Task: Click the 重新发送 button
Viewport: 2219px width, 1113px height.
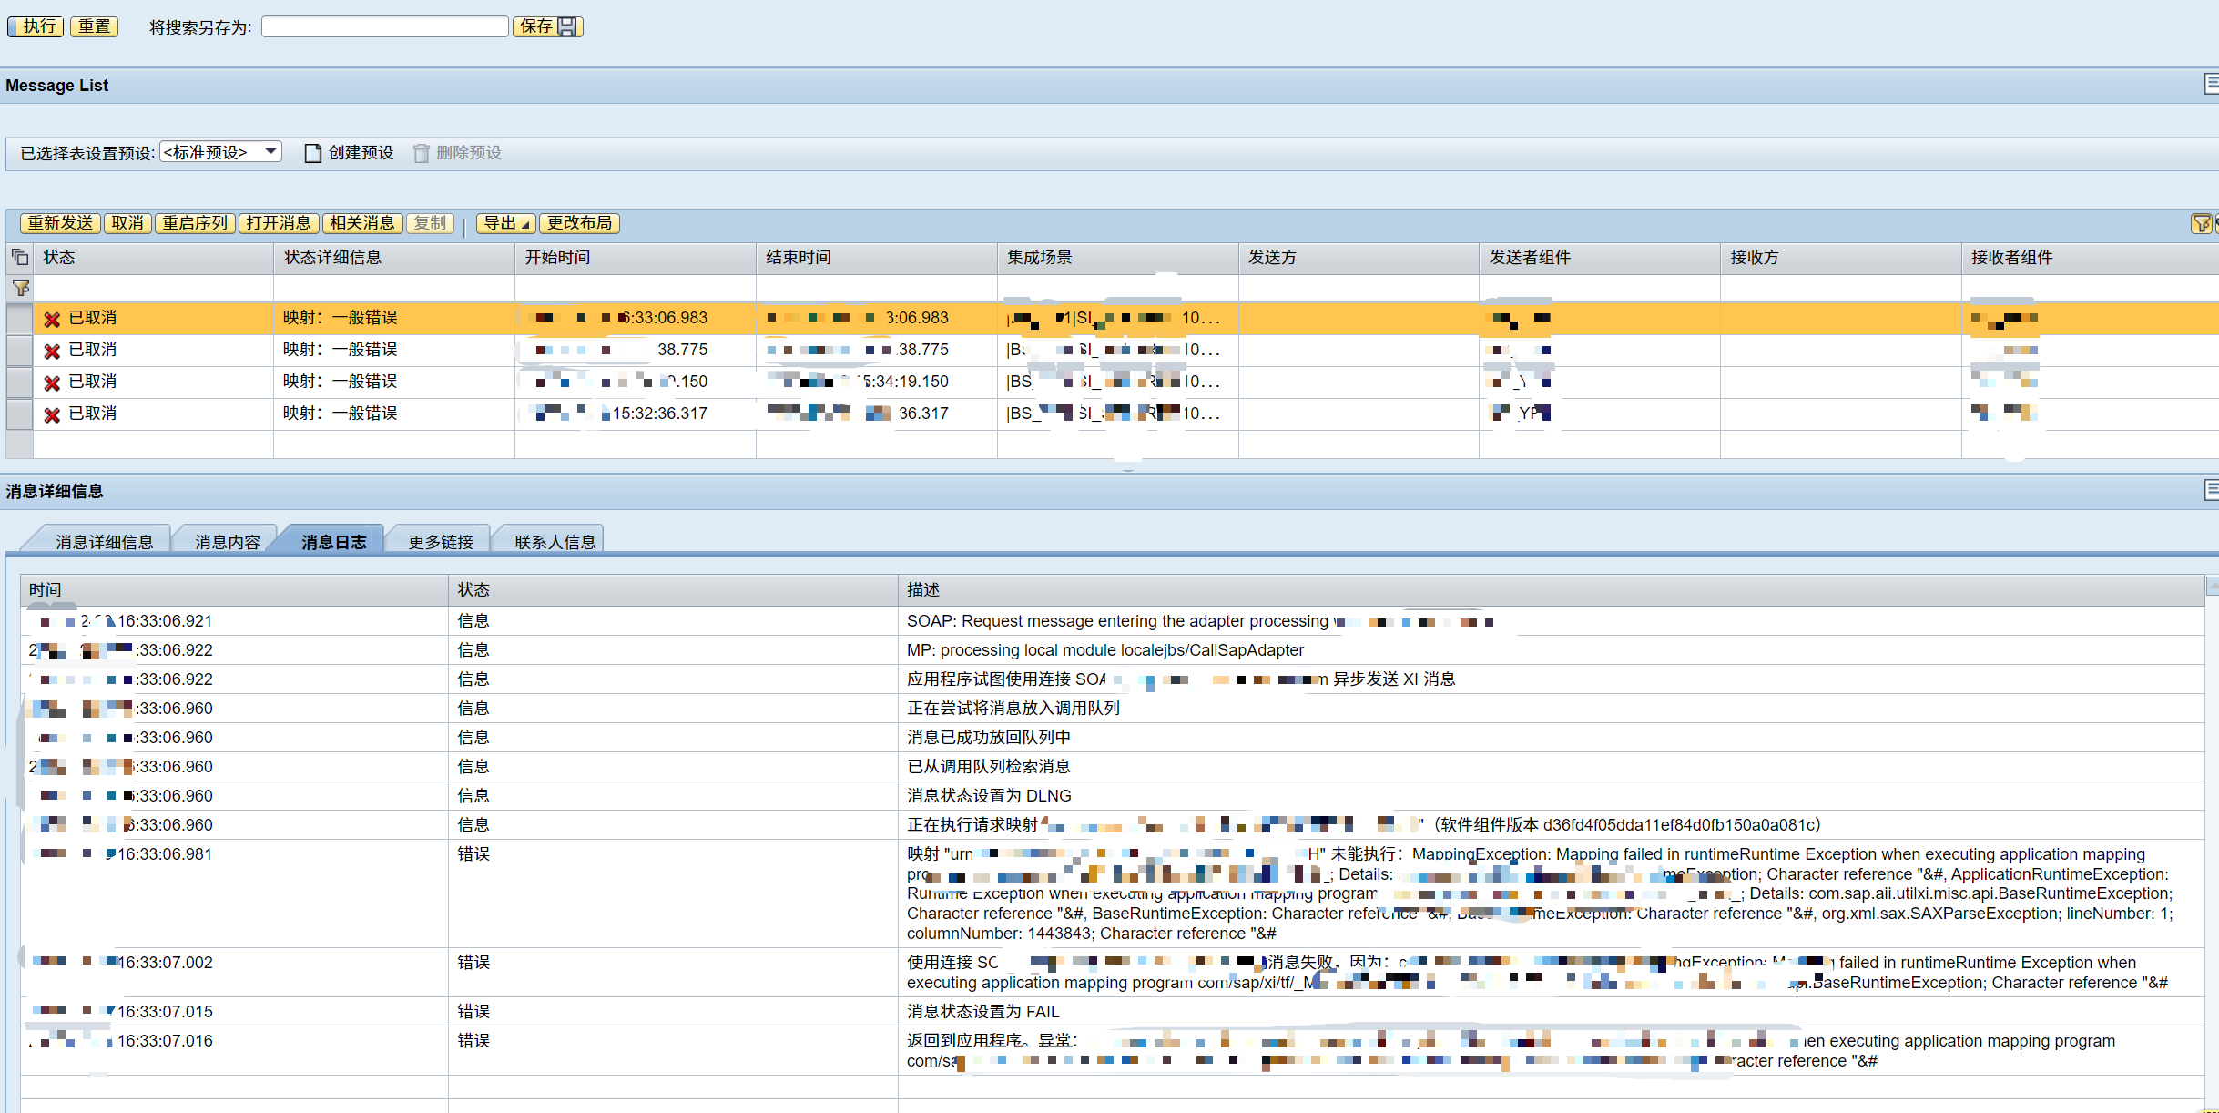Action: (x=60, y=223)
